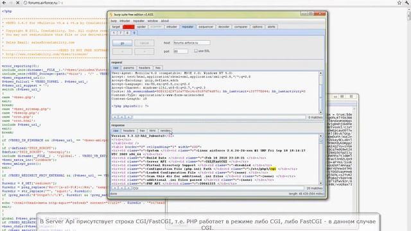411x231 pixels.
Task: Show the request raw view
Action: coord(116,68)
